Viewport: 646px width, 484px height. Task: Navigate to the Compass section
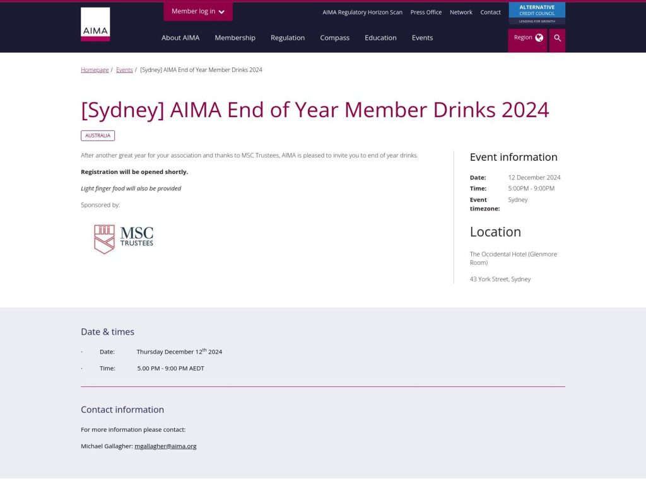(x=334, y=38)
